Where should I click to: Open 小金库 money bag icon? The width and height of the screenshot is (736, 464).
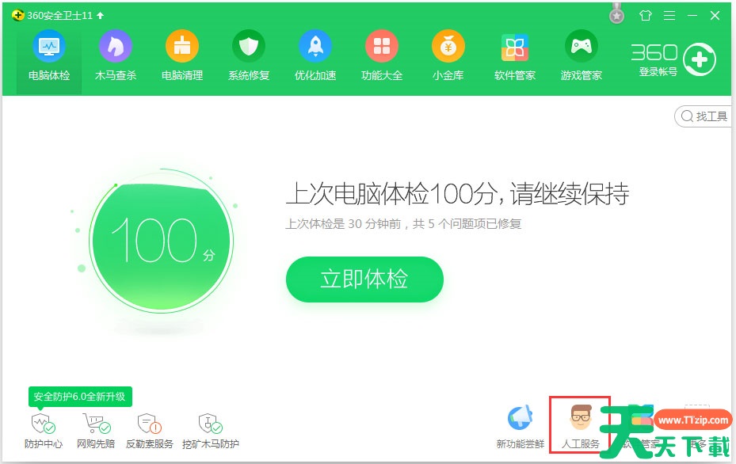pos(448,47)
